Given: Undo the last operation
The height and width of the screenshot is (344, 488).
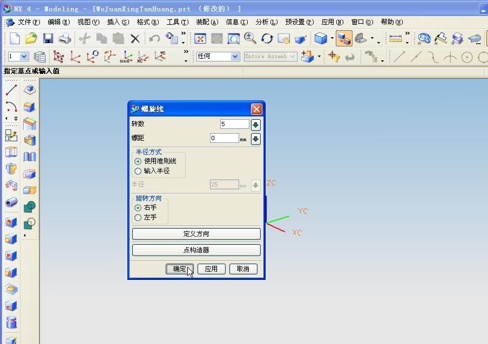Looking at the screenshot, I should [155, 38].
